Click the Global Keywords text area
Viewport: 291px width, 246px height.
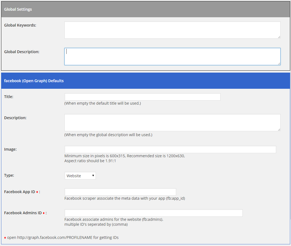pos(172,30)
